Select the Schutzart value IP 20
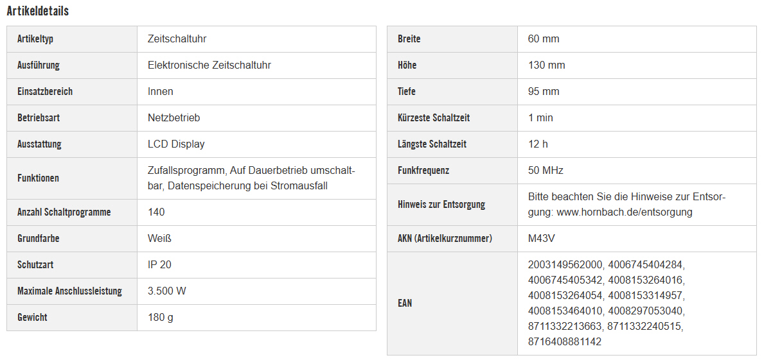This screenshot has height=360, width=764. 159,265
